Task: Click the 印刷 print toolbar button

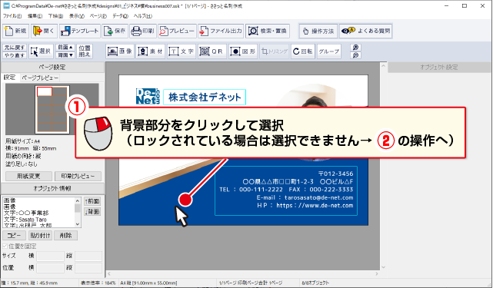Action: click(143, 31)
